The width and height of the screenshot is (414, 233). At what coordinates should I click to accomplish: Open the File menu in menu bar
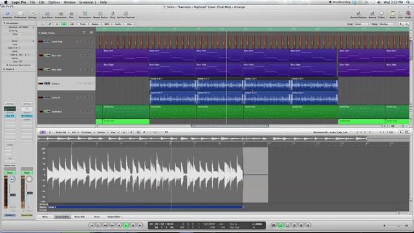pos(32,3)
